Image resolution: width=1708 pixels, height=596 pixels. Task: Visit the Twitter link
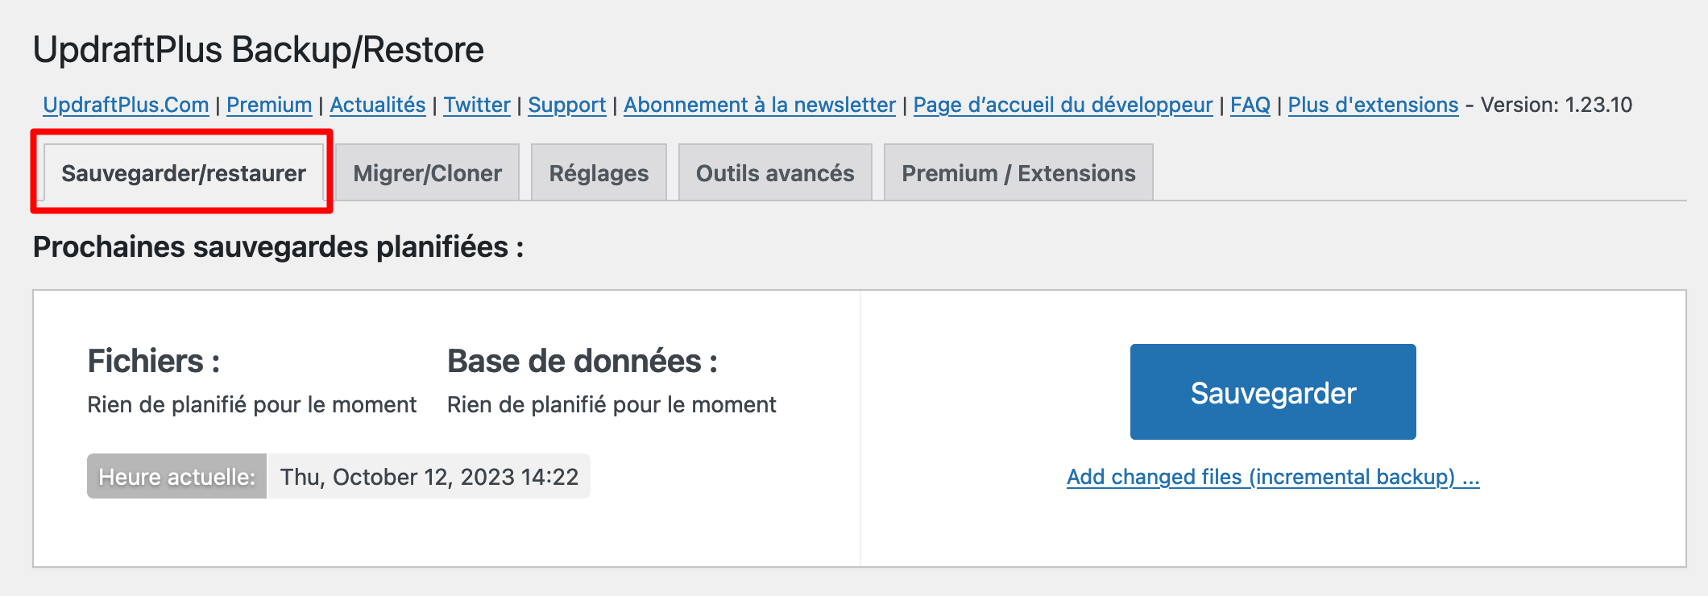477,106
